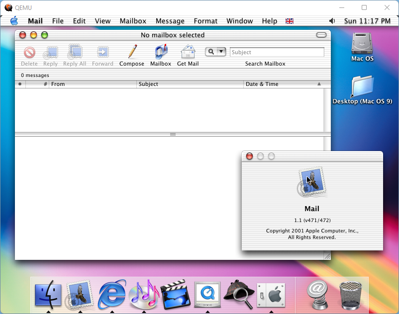Toggle the toolbar with the pill button
The image size is (399, 314).
coord(321,35)
